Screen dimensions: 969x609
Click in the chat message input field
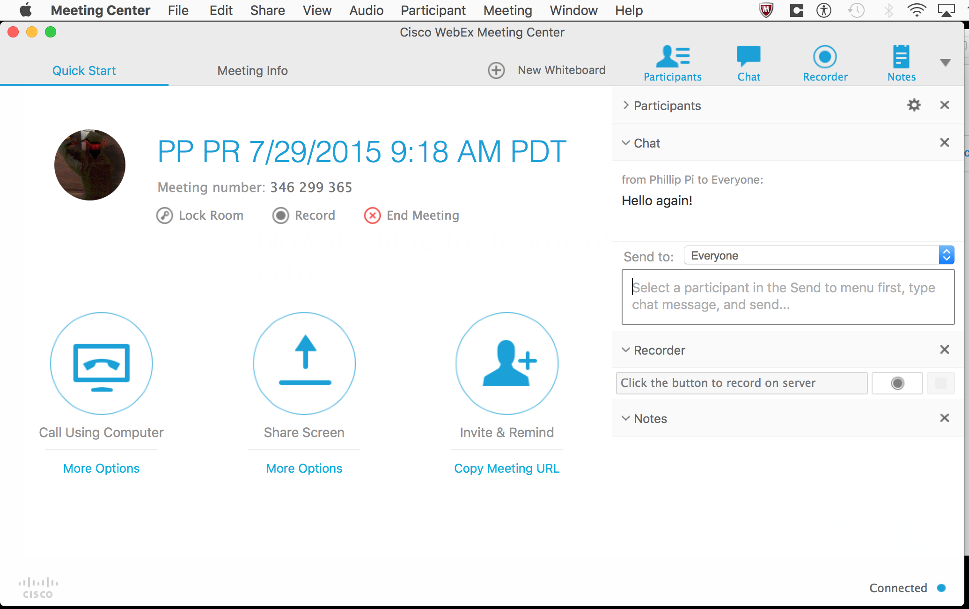[x=788, y=297]
